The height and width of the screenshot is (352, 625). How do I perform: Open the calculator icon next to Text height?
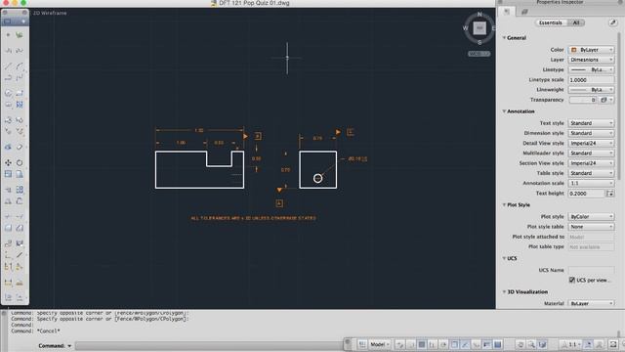(610, 194)
